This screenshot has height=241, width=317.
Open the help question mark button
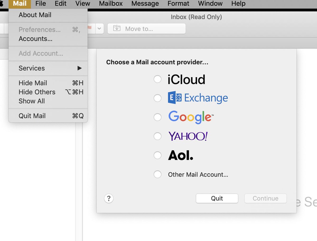click(x=109, y=198)
